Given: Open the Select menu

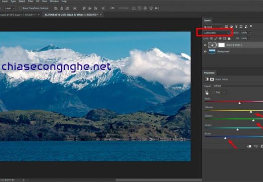Looking at the screenshot, I should point(22,2).
